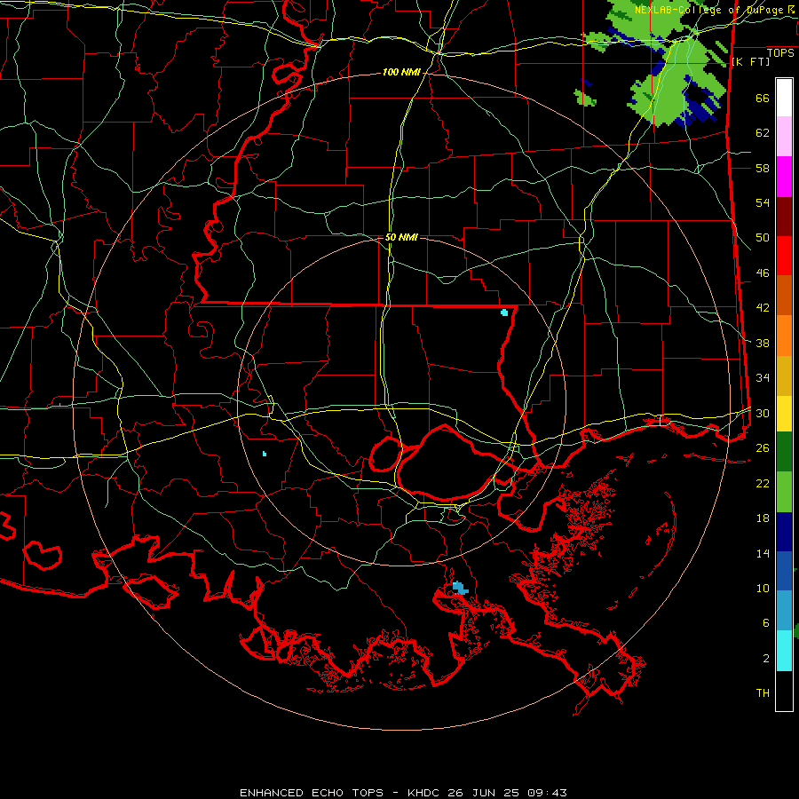Click the light pink legend swatch
799x799 pixels.
coord(784,137)
